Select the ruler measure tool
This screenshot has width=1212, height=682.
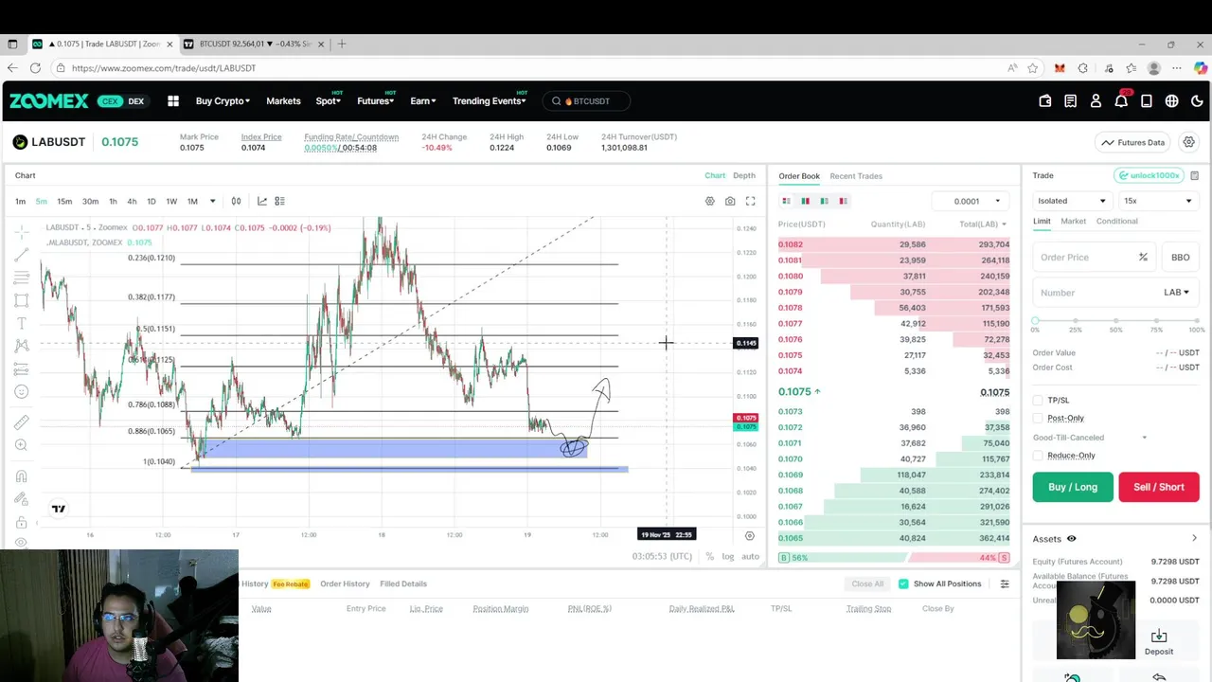[x=22, y=422]
